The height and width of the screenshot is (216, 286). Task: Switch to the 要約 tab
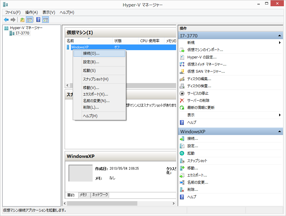tap(71, 195)
